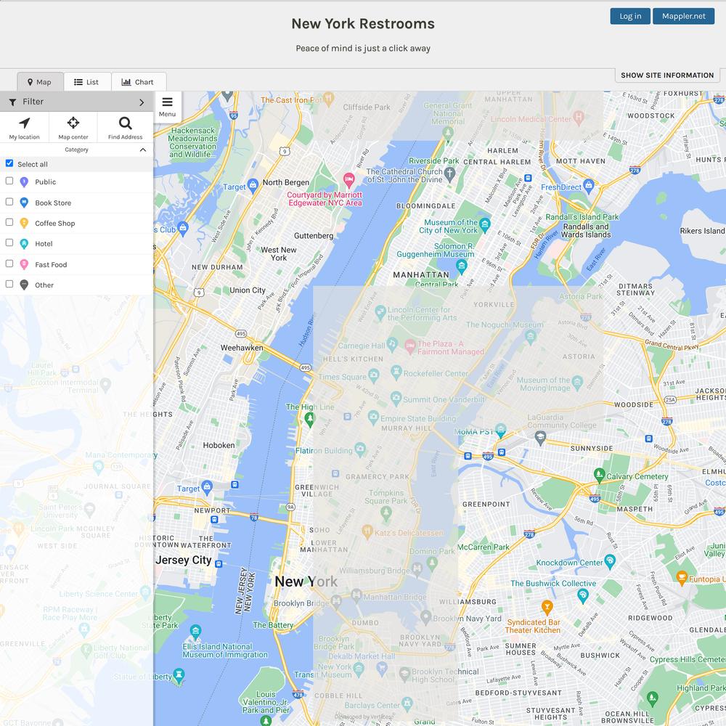Click the FreshDirect shopping marker
The image size is (726, 726).
pos(589,186)
